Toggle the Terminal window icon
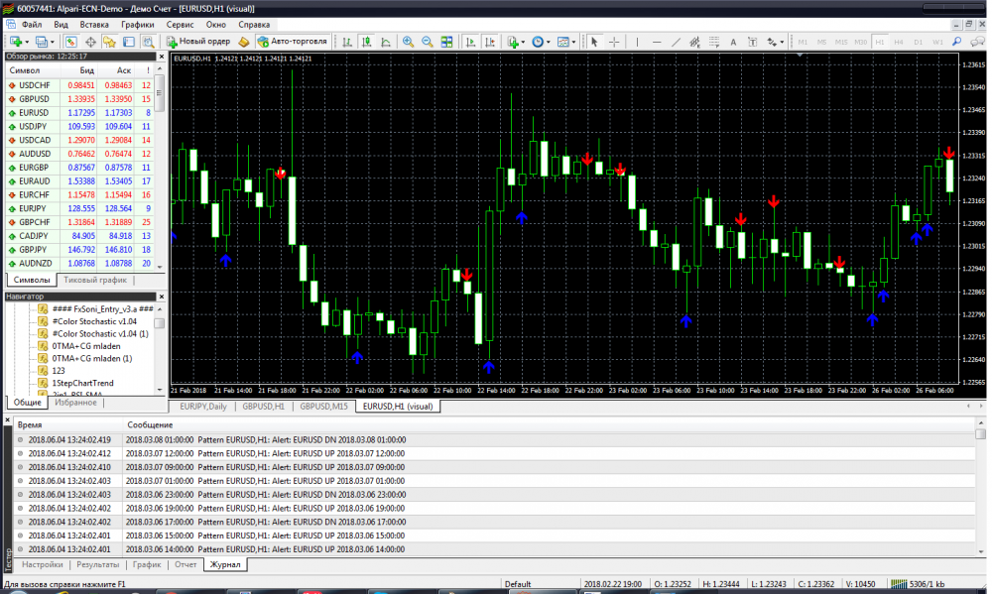 (x=128, y=42)
